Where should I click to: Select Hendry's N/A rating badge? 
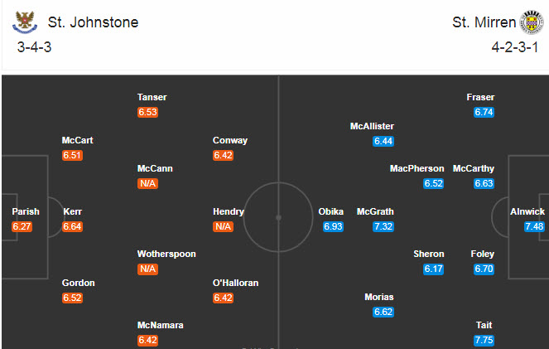224,226
